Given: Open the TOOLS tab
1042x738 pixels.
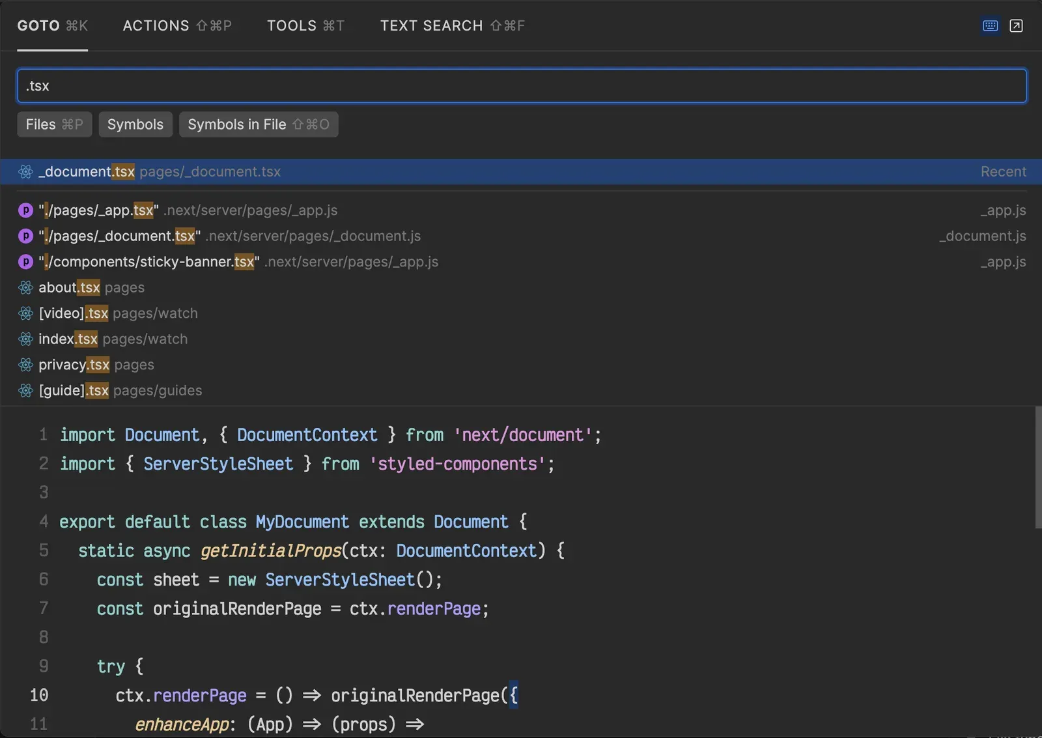Looking at the screenshot, I should coord(305,25).
